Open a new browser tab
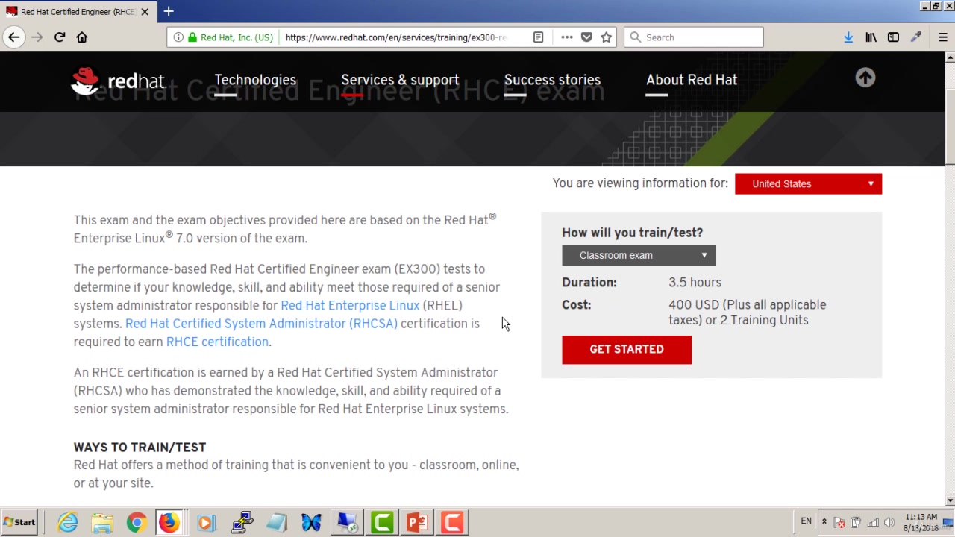The width and height of the screenshot is (955, 537). coord(169,11)
